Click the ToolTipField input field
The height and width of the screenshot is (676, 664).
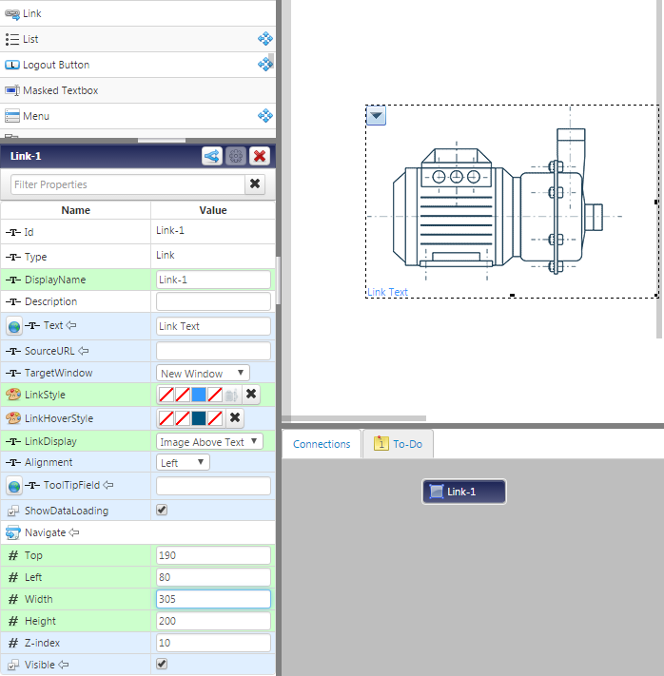213,486
